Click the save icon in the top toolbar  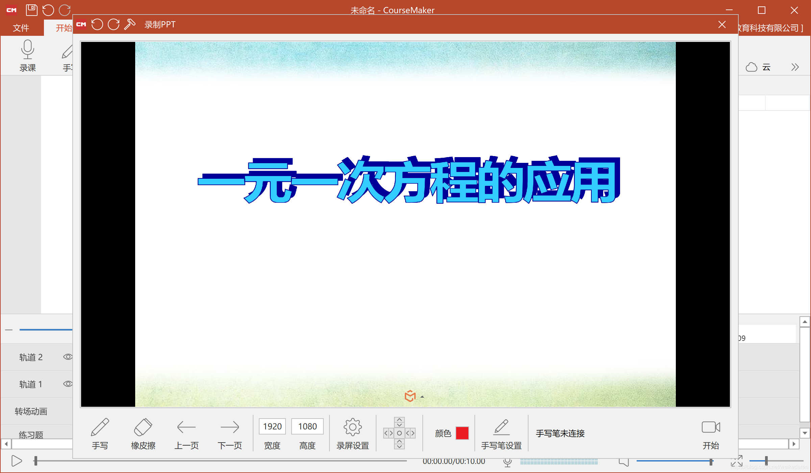(31, 10)
